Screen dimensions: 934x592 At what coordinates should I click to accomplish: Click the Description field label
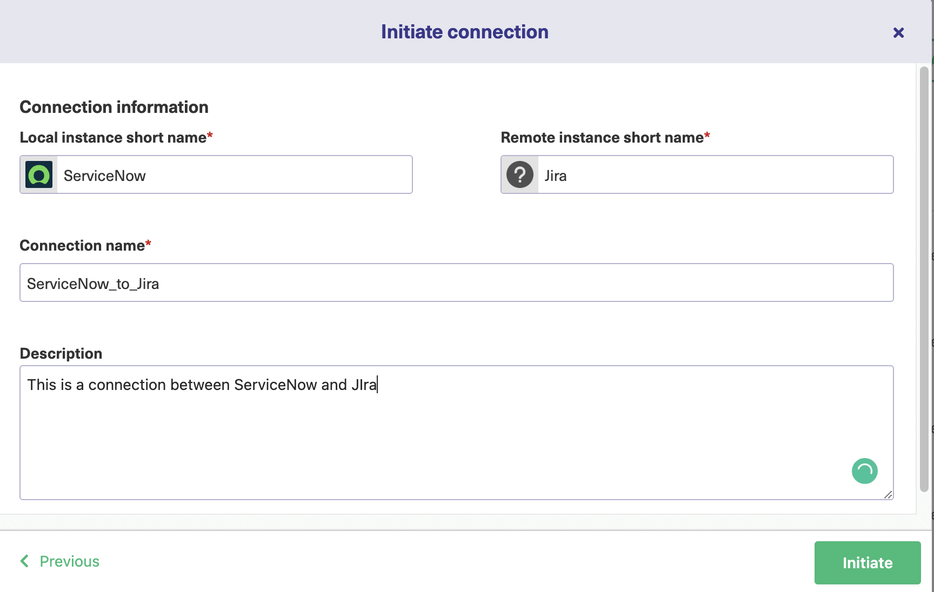(x=61, y=353)
